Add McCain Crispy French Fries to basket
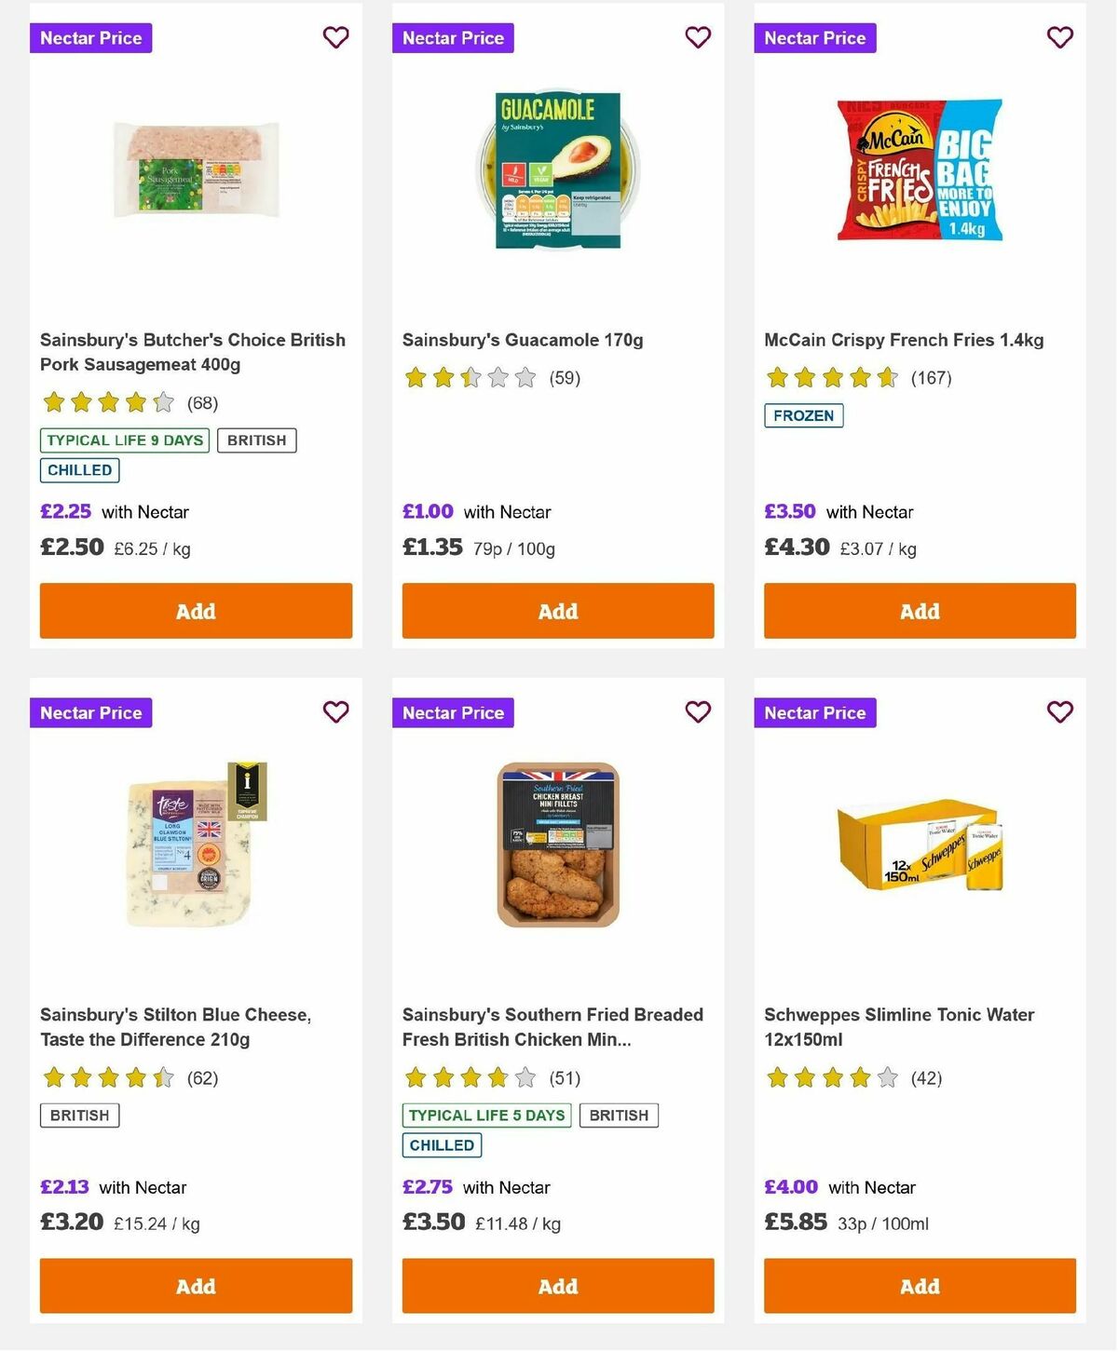This screenshot has height=1352, width=1118. click(x=919, y=611)
